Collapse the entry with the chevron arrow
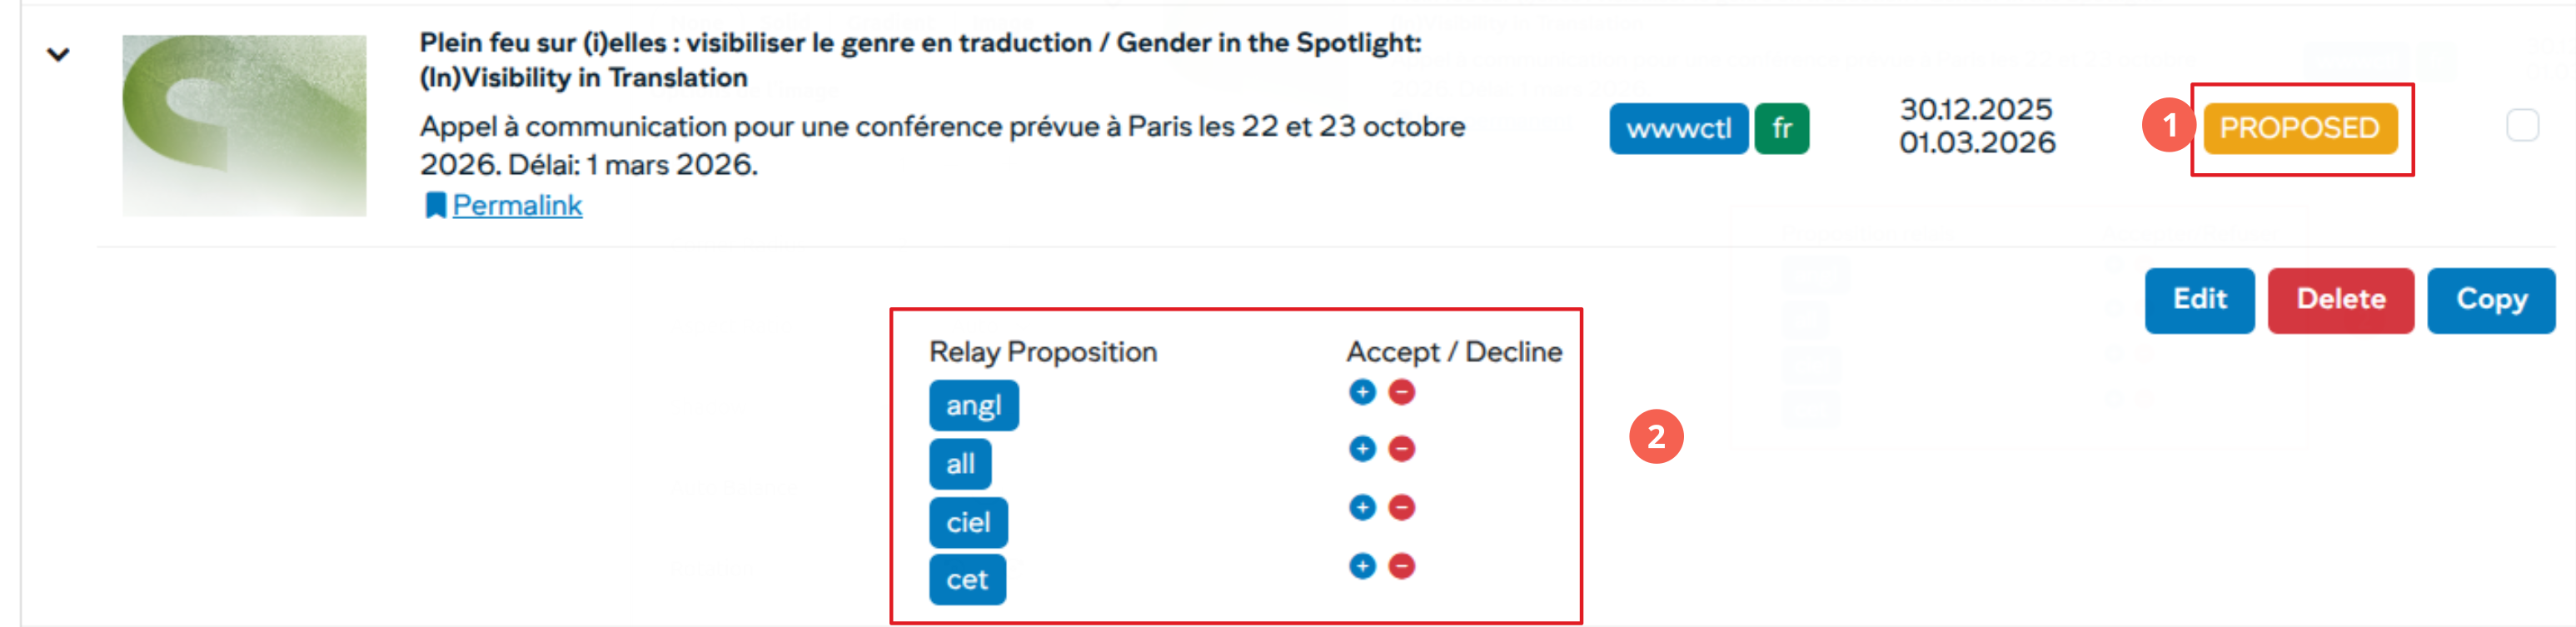2576x627 pixels. coord(58,55)
